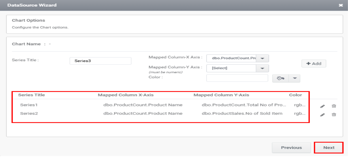Viewport: 348px width, 157px height.
Task: Click the Series2 No of Sold Item cell
Action: 242,113
